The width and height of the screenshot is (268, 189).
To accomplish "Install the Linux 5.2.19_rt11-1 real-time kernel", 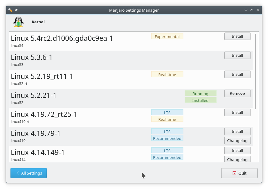I will click(x=237, y=75).
